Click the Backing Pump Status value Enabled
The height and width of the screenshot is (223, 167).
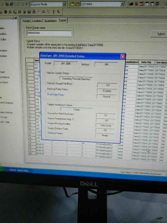[x=107, y=91]
